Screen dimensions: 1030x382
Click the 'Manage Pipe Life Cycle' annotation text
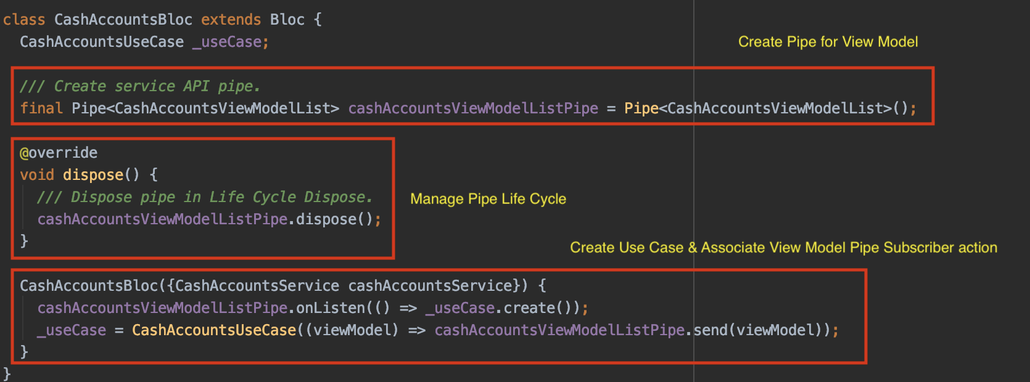point(488,199)
